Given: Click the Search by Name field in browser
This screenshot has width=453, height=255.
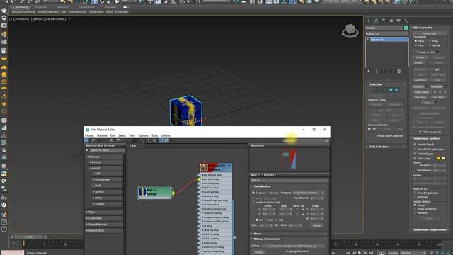Looking at the screenshot, I should pos(106,151).
